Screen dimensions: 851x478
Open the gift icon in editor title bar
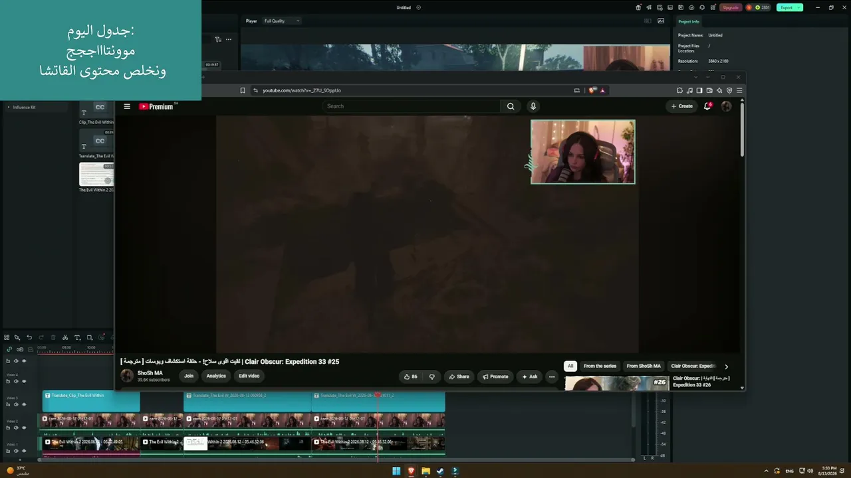638,7
